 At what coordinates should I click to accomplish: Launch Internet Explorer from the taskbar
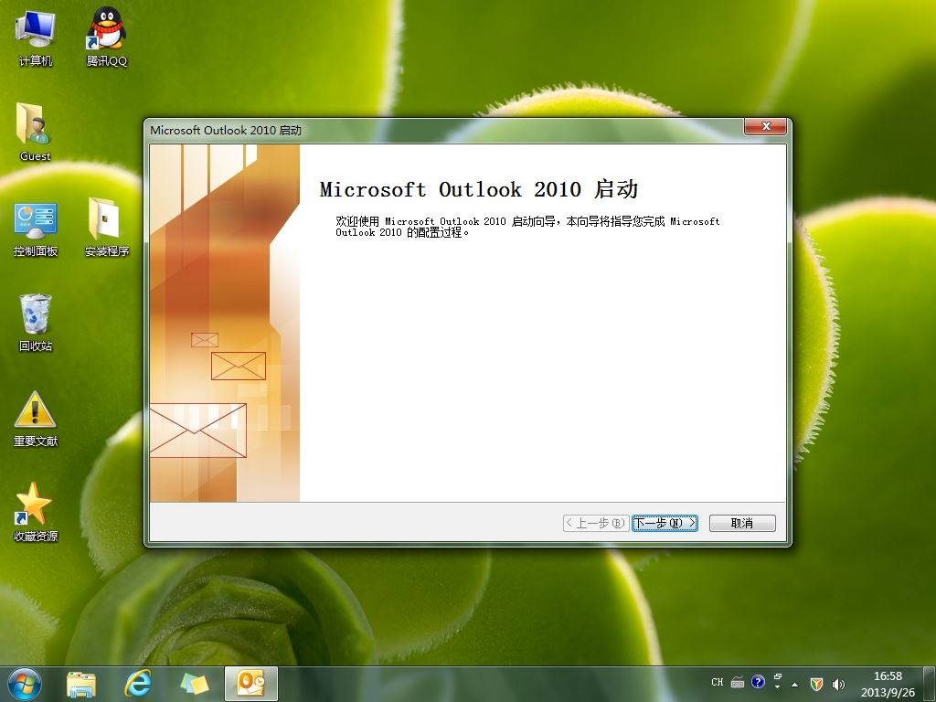[137, 684]
